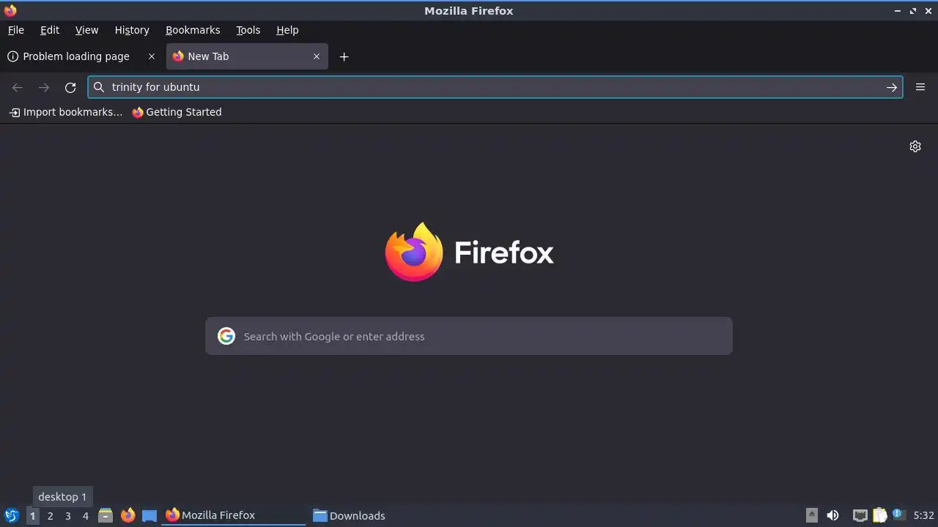This screenshot has height=527, width=938.
Task: Open the Firefox hamburger application menu
Action: [920, 87]
